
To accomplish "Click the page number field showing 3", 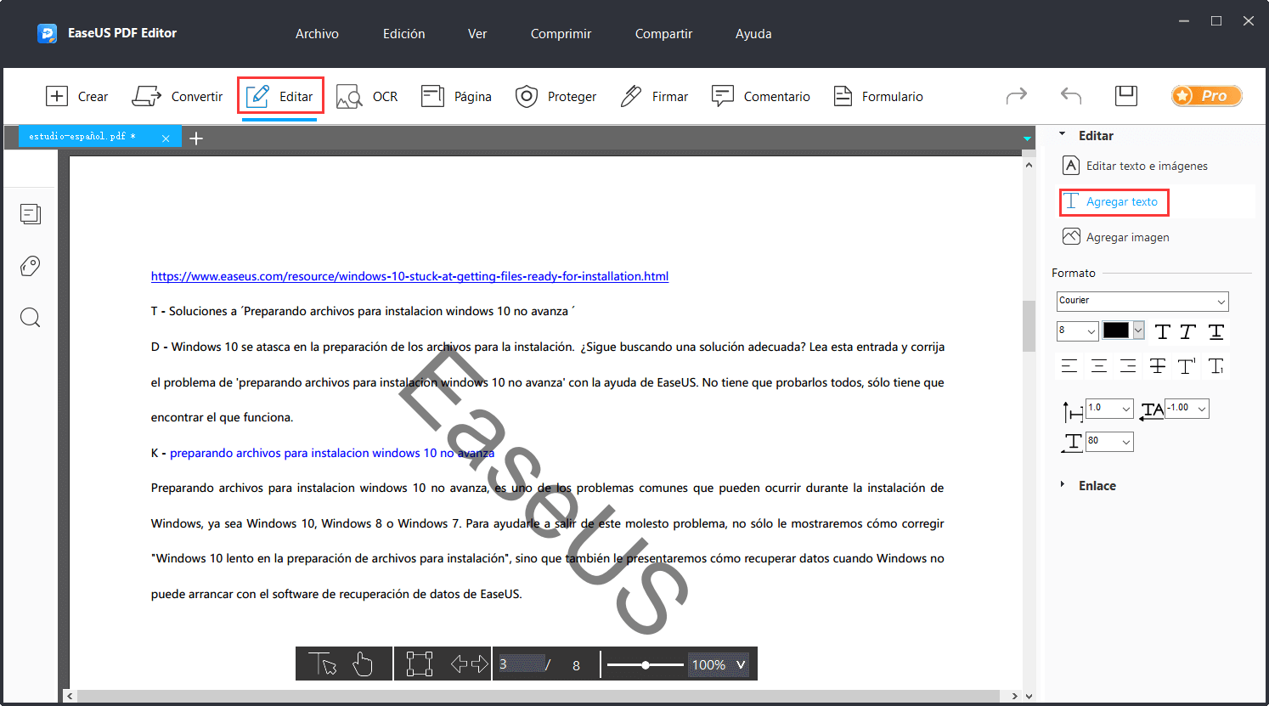I will click(520, 664).
